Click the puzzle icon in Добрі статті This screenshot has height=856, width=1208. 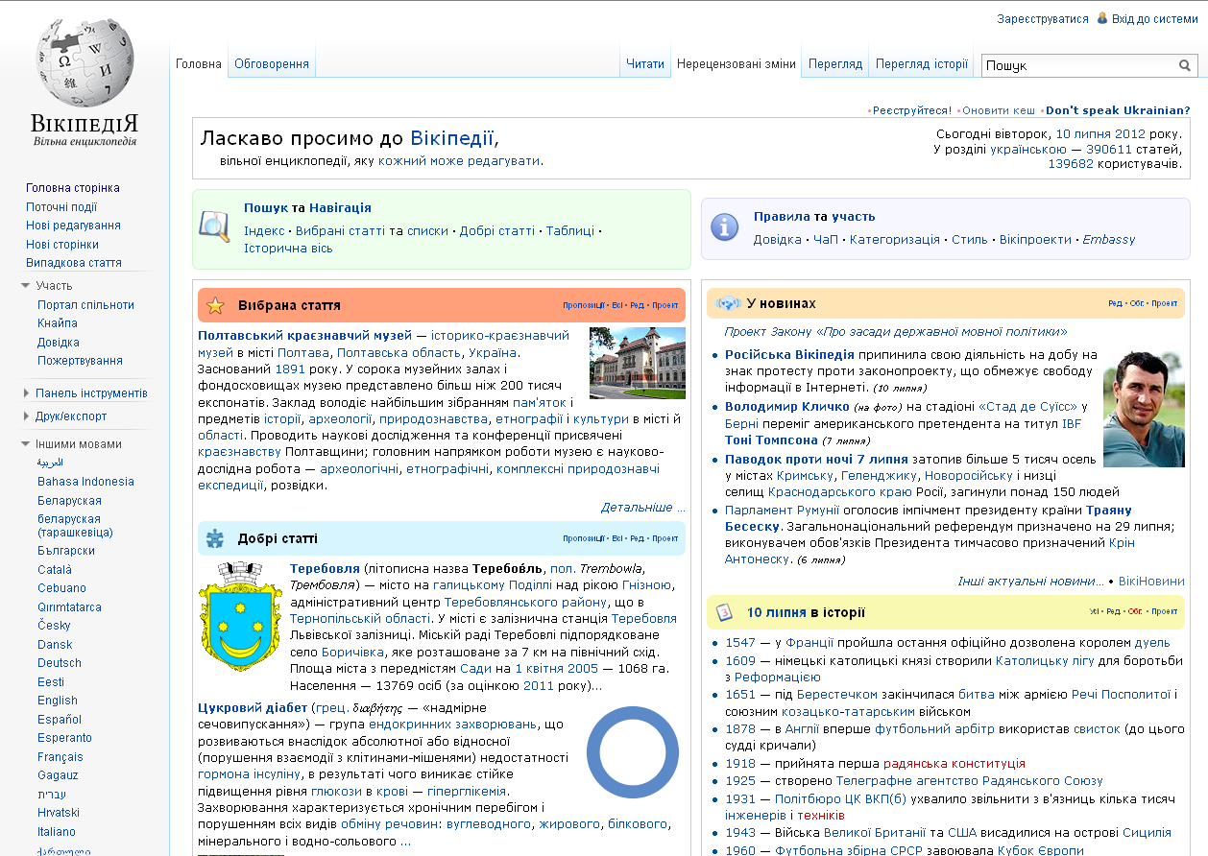click(215, 538)
